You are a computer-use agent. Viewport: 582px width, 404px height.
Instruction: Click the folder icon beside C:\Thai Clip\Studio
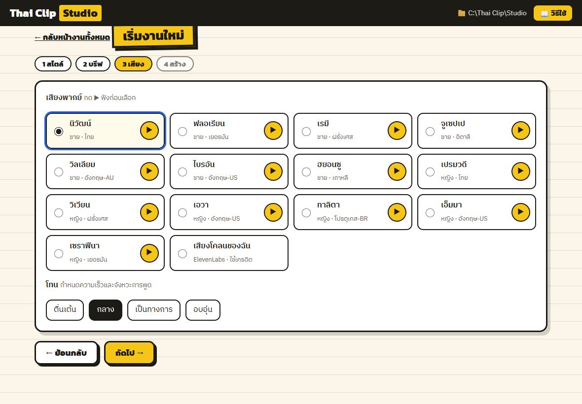461,13
